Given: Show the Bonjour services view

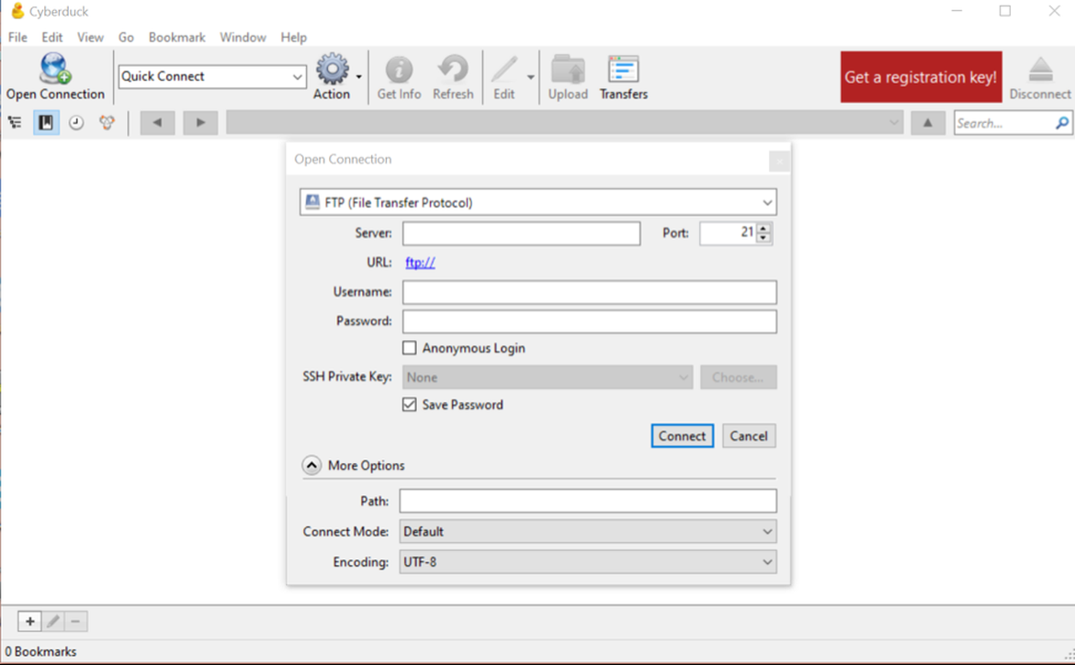Looking at the screenshot, I should tap(107, 123).
